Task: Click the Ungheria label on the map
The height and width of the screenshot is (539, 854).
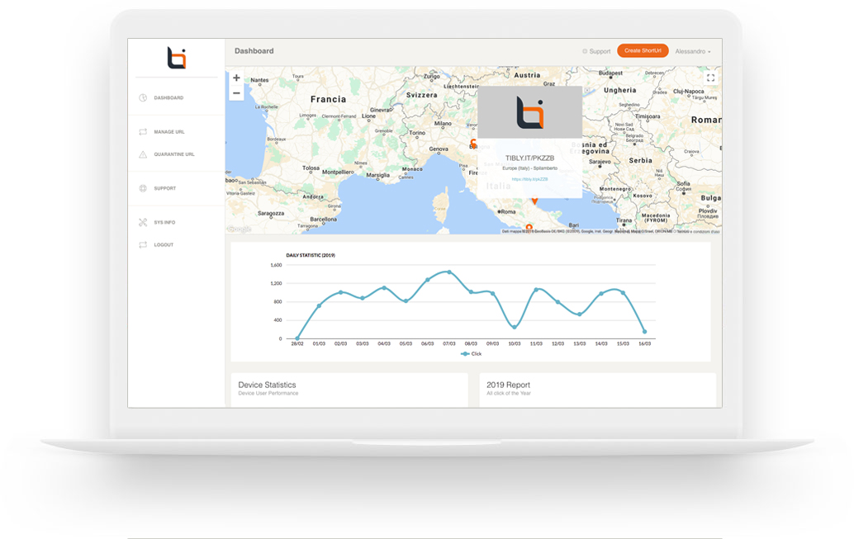Action: point(619,90)
